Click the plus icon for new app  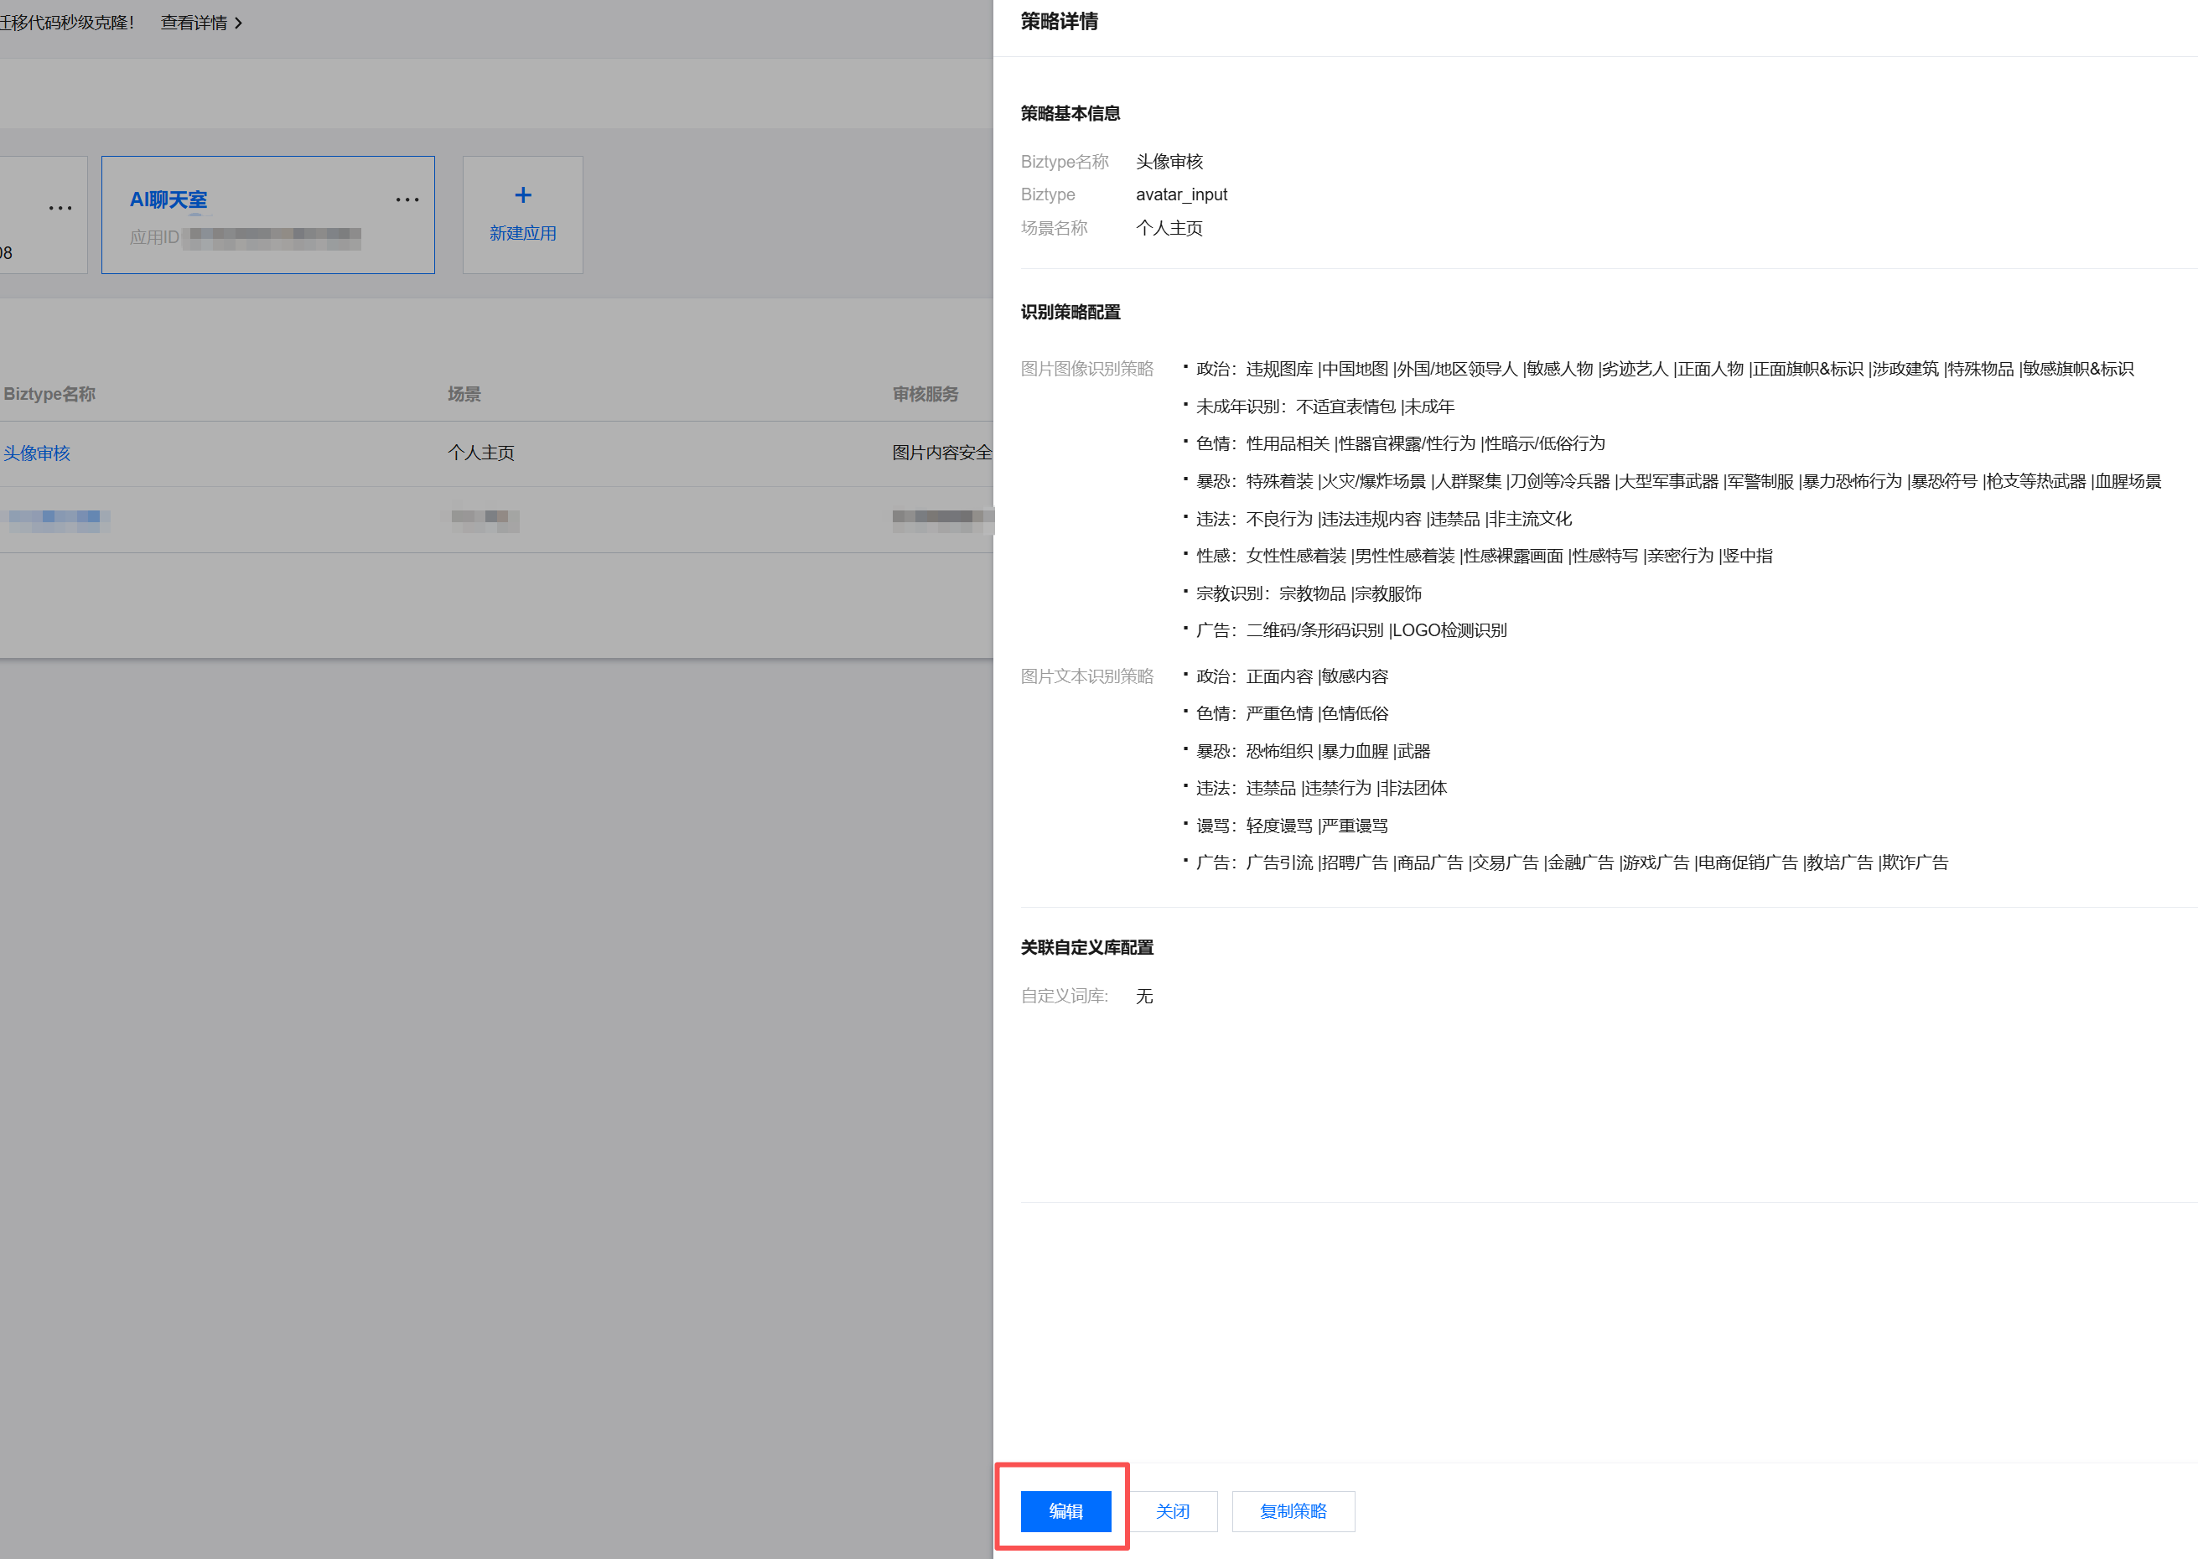click(522, 196)
